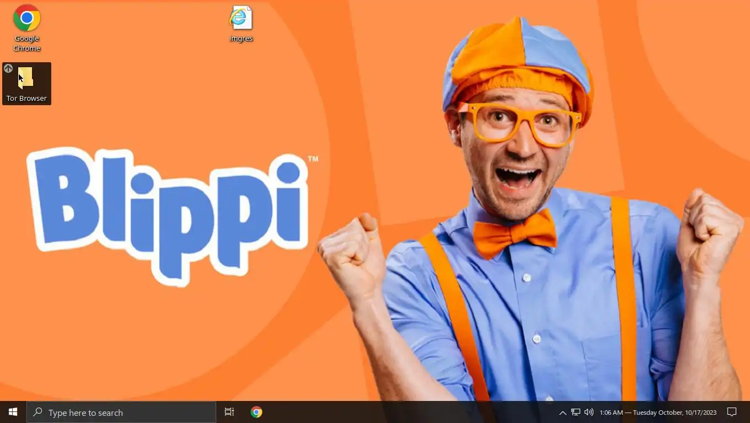The width and height of the screenshot is (750, 423).
Task: Open the volume control tray icon
Action: click(x=589, y=412)
